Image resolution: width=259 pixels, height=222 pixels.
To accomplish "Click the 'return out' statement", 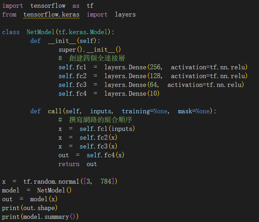I will [x=78, y=164].
